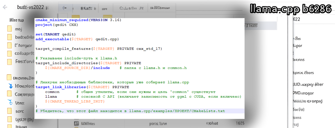The image size is (335, 128).
Task: Click the cmake_minimum_required(VERSION 3.16) line
Action: coord(78,20)
